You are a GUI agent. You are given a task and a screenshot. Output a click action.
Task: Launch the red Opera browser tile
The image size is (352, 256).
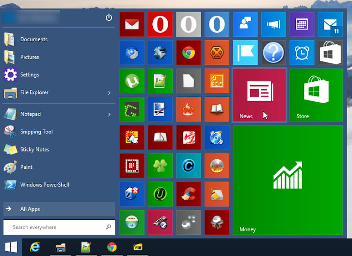(x=160, y=24)
